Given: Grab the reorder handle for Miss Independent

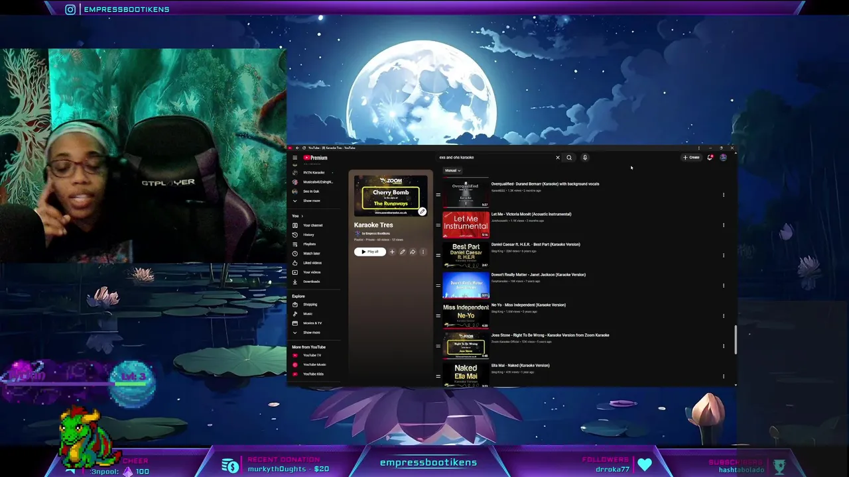Looking at the screenshot, I should point(438,316).
